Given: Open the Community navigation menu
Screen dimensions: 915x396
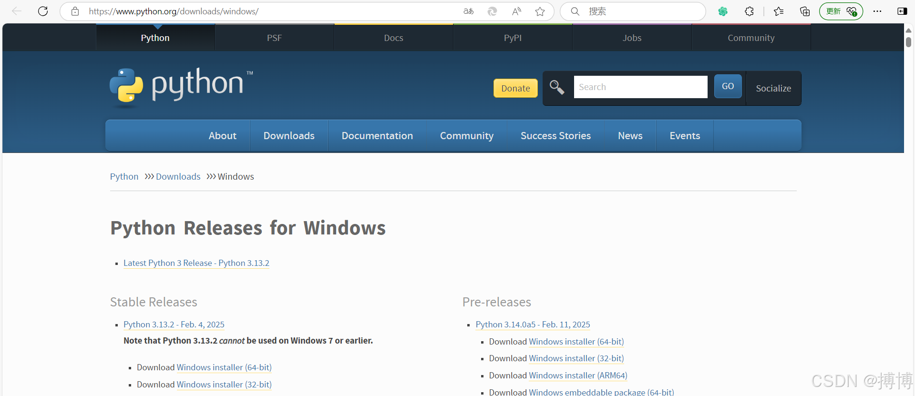Looking at the screenshot, I should pyautogui.click(x=467, y=136).
